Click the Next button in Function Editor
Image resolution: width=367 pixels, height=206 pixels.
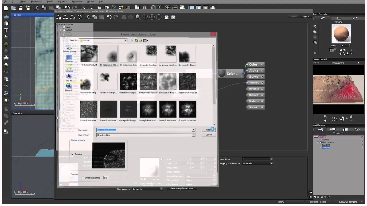coord(306,17)
